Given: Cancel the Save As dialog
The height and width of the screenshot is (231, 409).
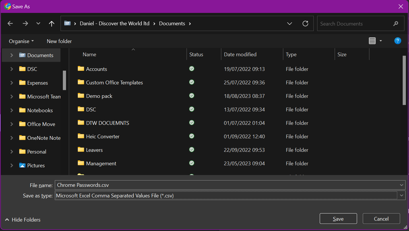Looking at the screenshot, I should point(381,219).
